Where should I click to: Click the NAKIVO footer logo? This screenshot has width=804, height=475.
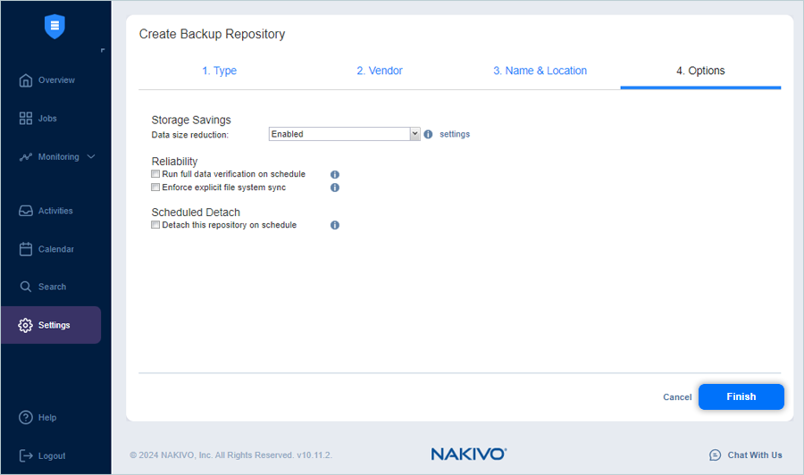469,454
